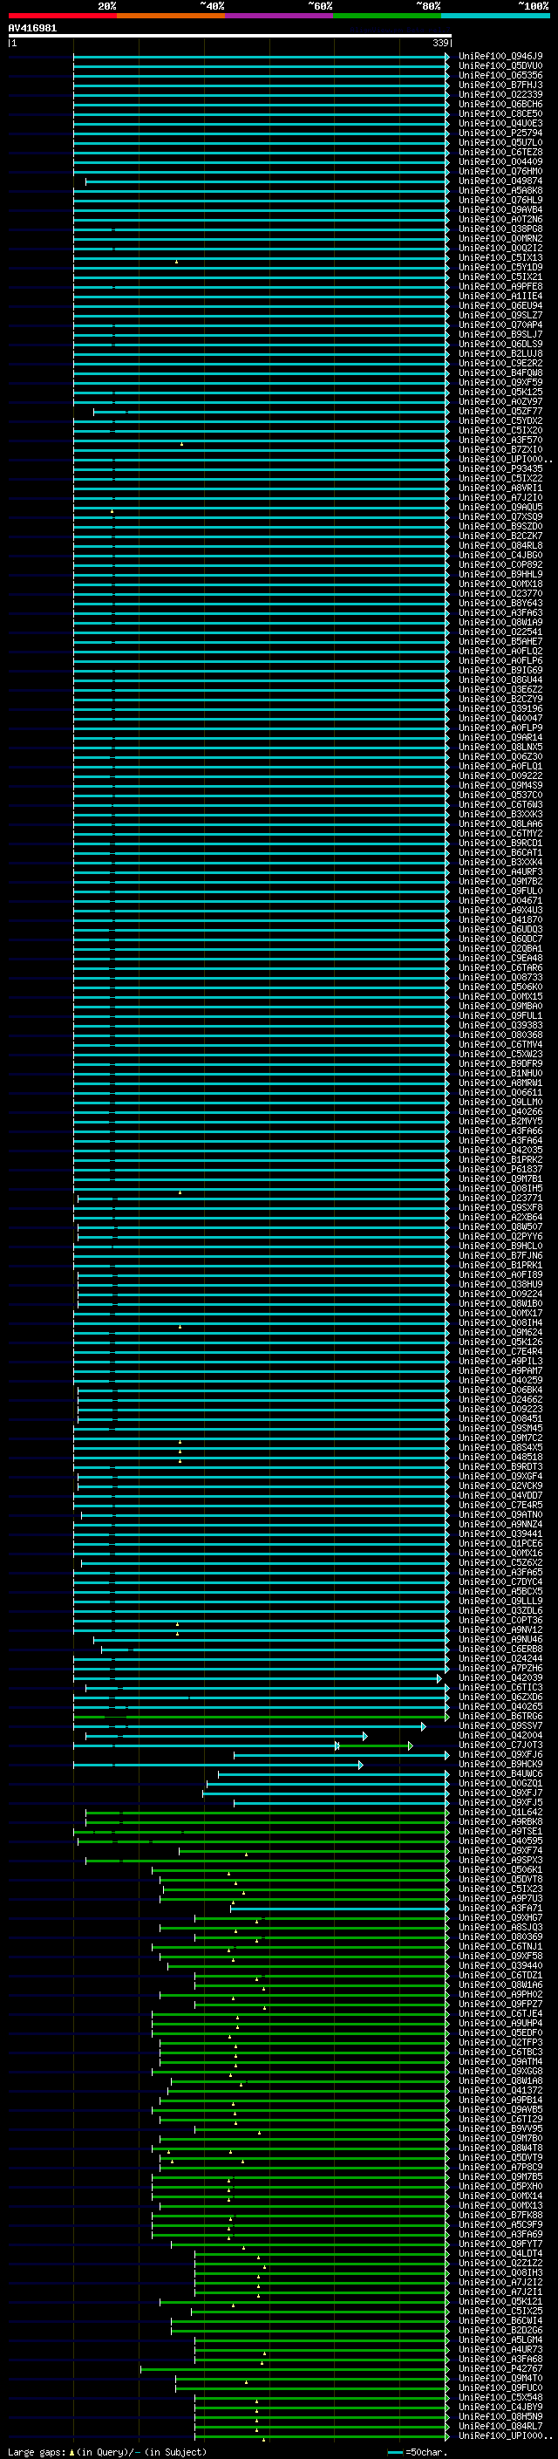Select UniRef100_Q39440 label
The width and height of the screenshot is (558, 2459).
[x=500, y=1965]
